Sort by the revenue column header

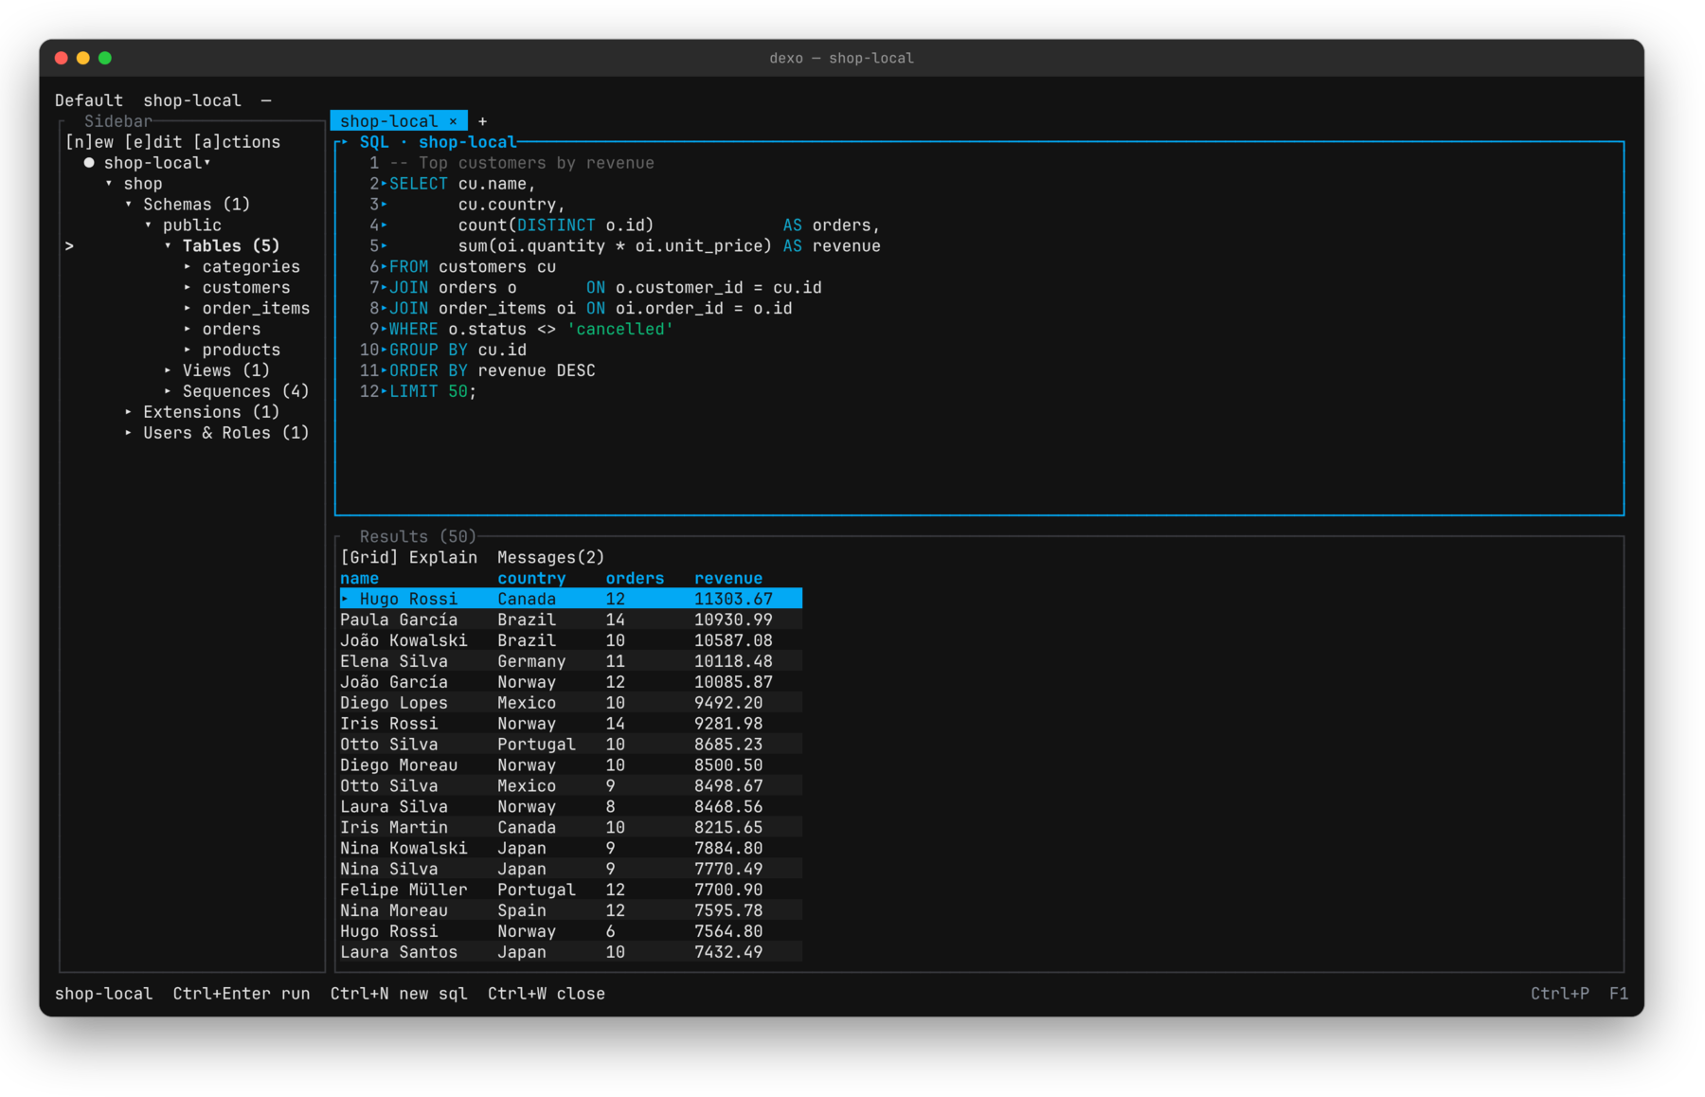pos(728,579)
